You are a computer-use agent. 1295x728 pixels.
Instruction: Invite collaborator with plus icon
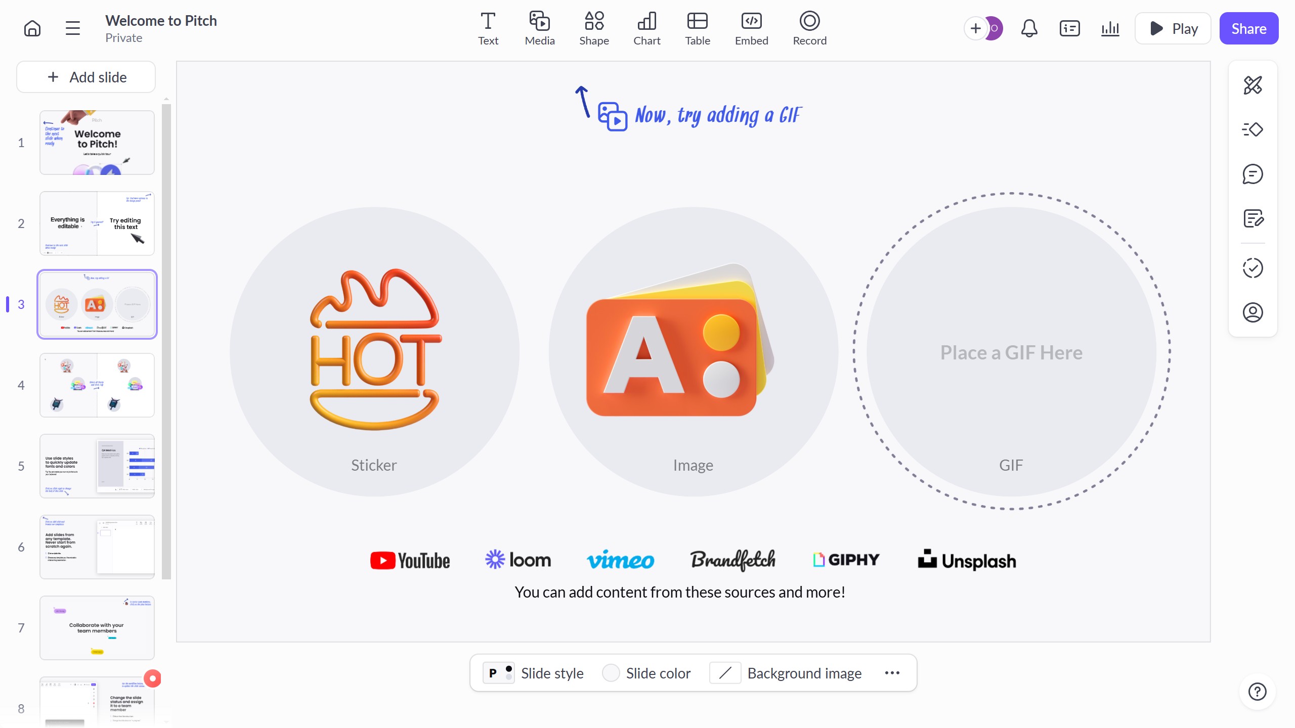click(x=975, y=28)
